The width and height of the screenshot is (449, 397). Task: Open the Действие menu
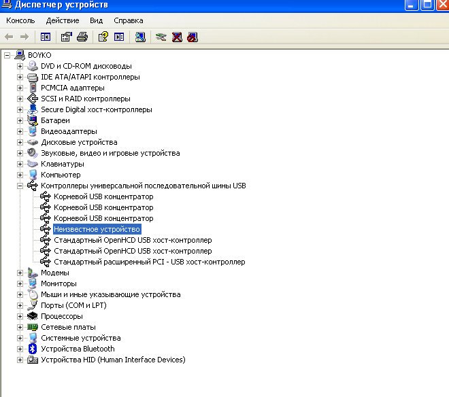click(63, 20)
